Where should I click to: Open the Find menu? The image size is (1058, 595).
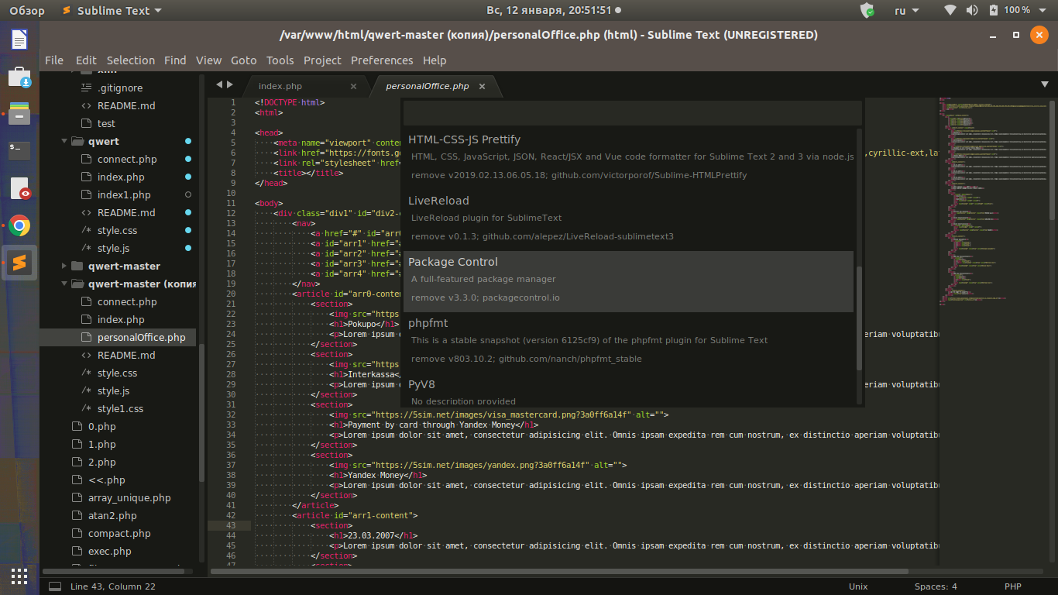click(175, 60)
